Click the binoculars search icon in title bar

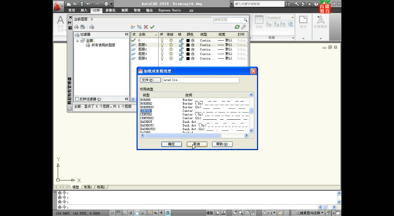[x=288, y=4]
